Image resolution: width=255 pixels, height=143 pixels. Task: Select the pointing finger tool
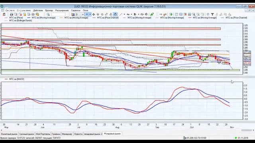pos(111,14)
